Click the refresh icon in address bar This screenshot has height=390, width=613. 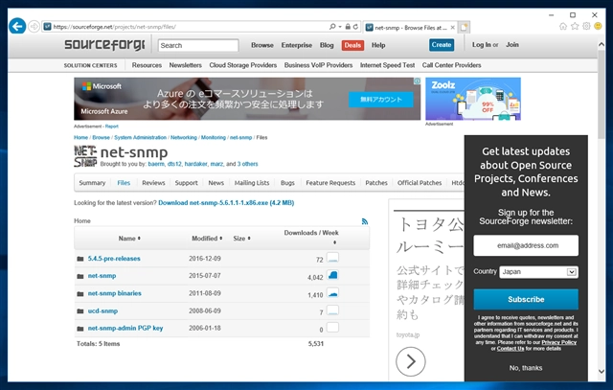click(355, 27)
